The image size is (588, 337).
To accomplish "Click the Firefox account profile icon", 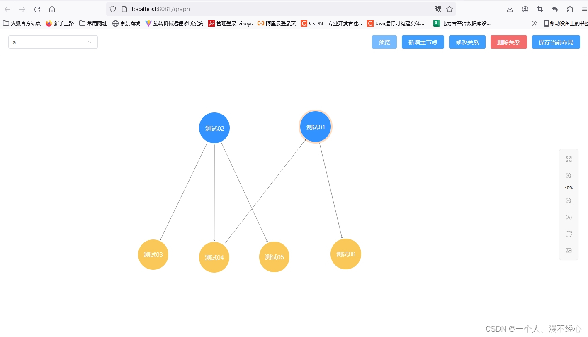I will pos(525,9).
